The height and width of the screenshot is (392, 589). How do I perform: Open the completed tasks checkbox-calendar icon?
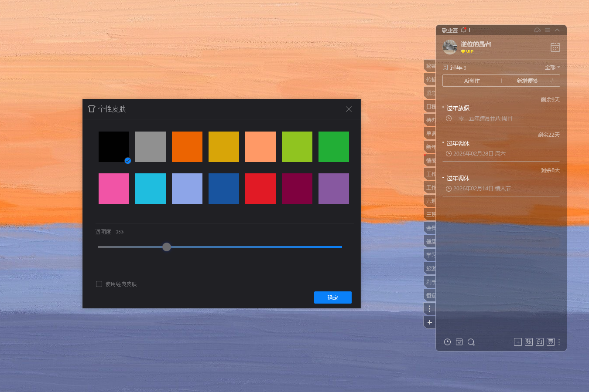tap(459, 342)
